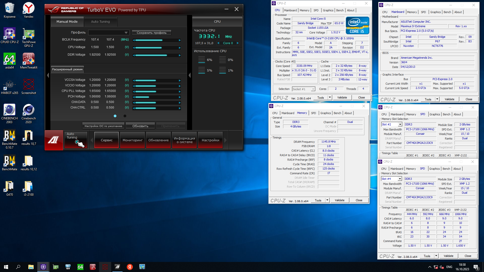Viewport: 484px width, 272px height.
Task: Click Настройки button in AI Suite bar
Action: click(210, 140)
